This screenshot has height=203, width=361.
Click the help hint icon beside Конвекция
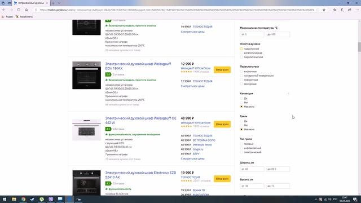(288, 94)
